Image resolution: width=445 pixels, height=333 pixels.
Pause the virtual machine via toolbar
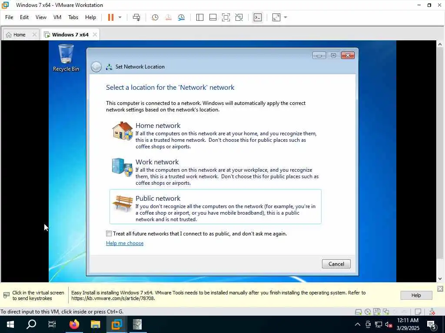pos(111,17)
